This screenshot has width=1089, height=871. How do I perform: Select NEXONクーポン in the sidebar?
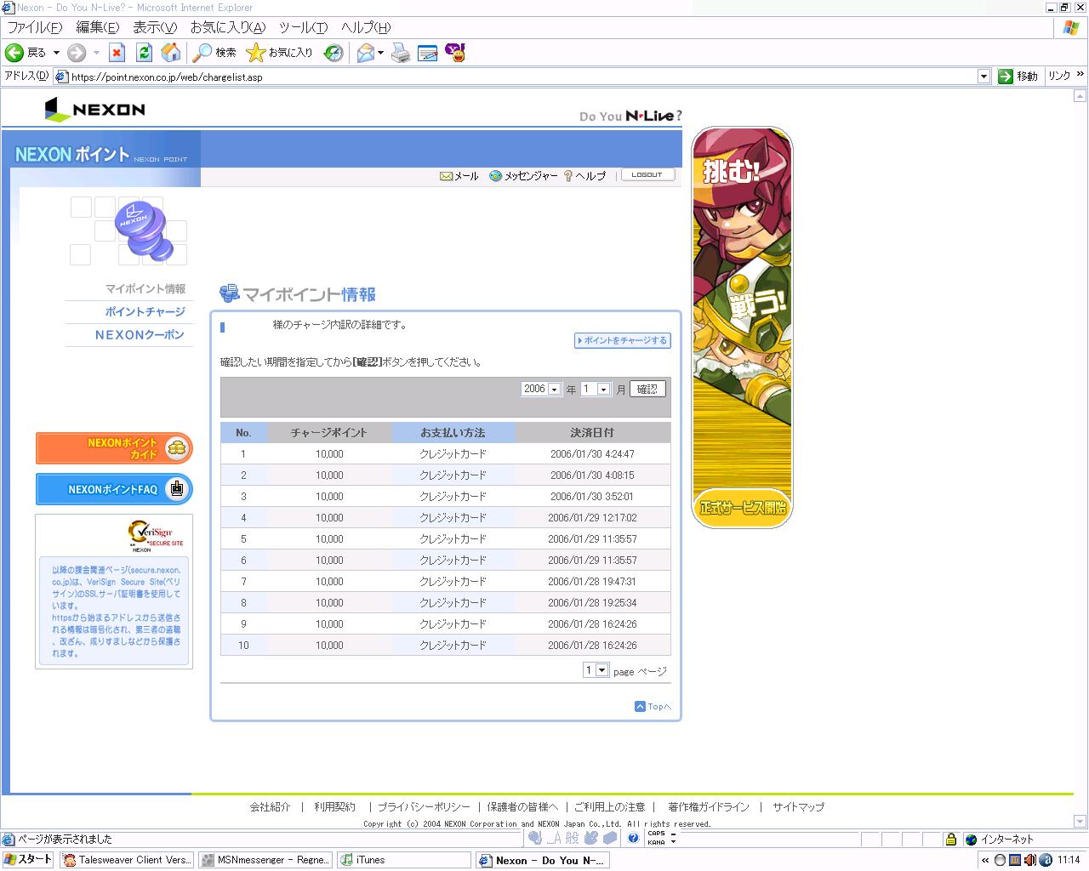tap(140, 335)
